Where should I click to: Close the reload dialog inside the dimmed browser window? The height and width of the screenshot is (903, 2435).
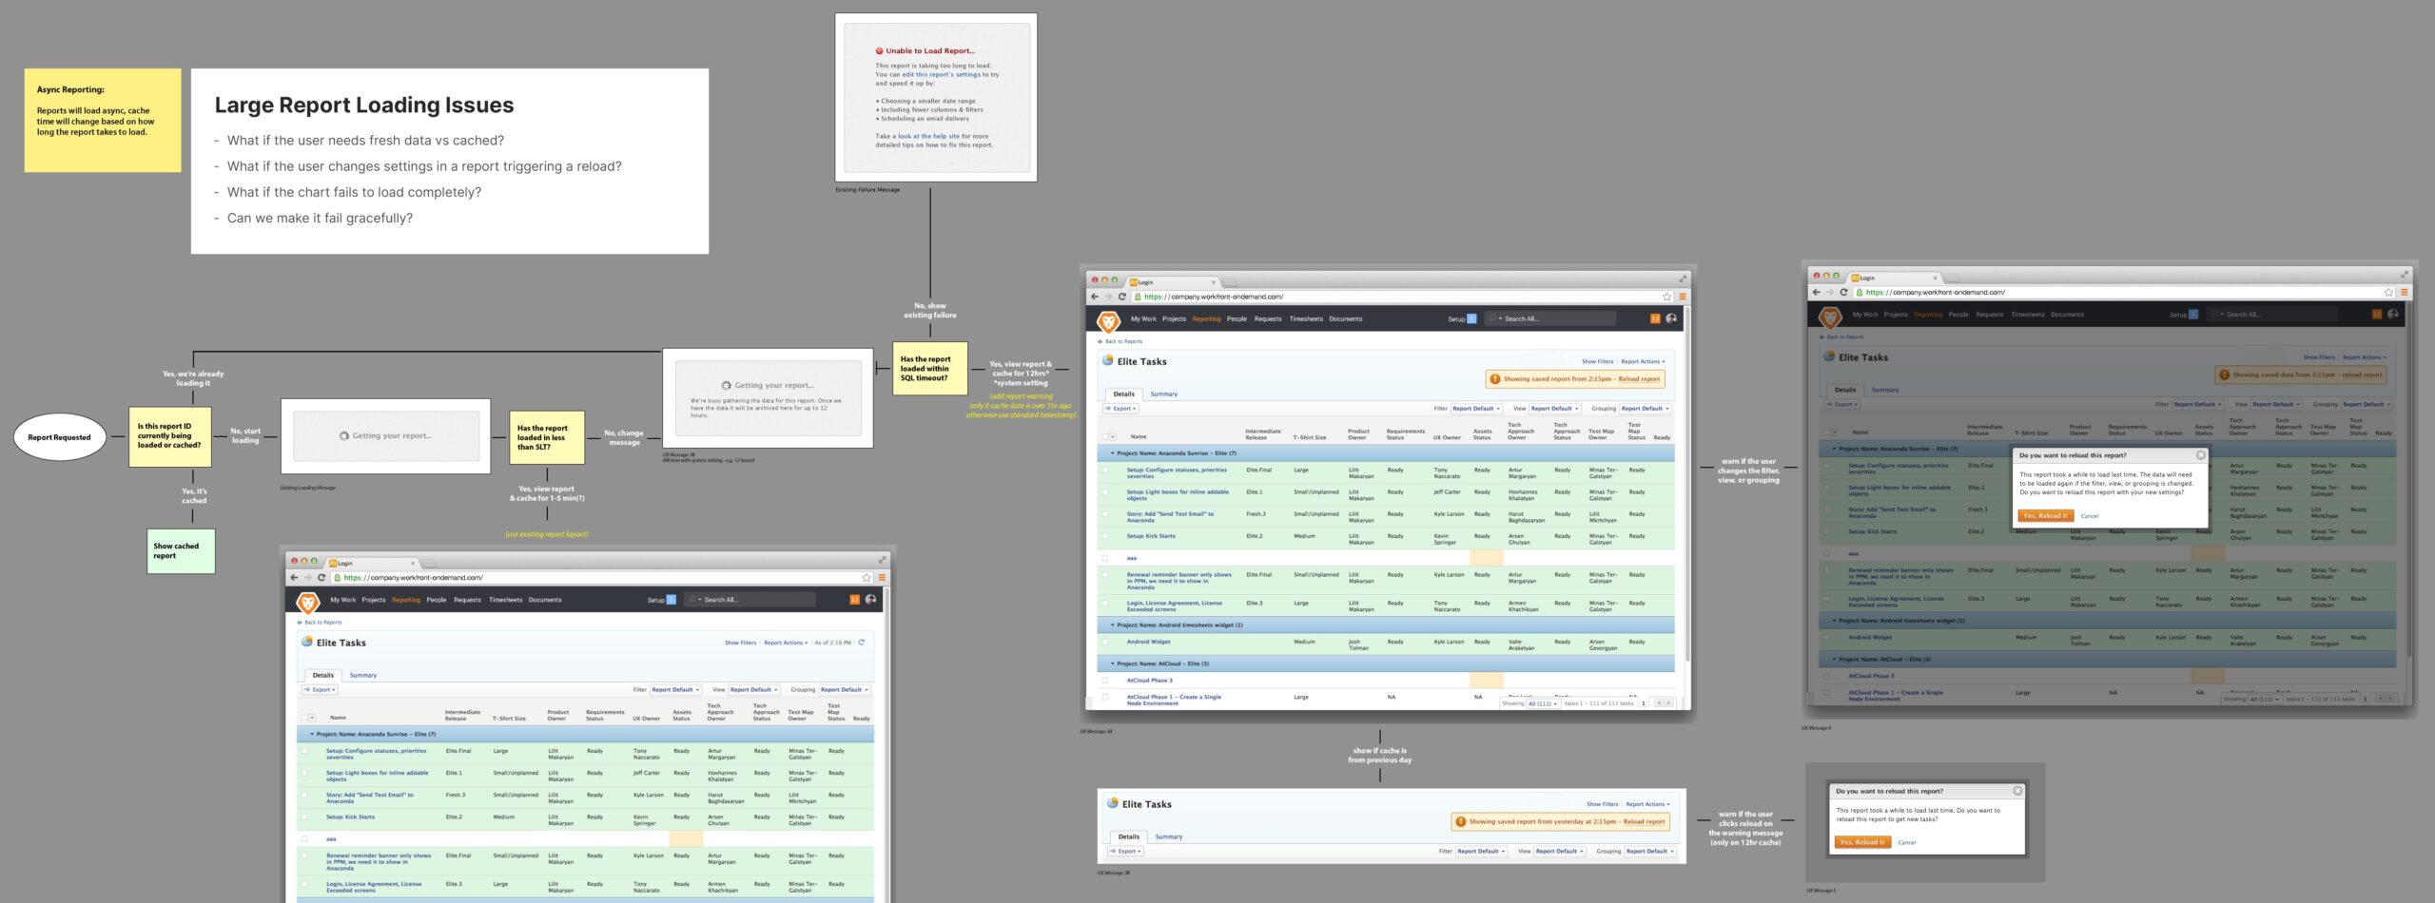(2200, 455)
